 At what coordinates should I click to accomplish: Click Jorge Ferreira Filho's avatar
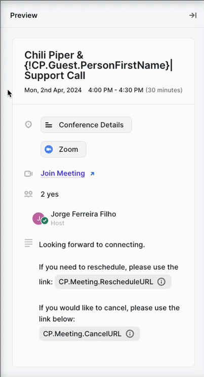[x=38, y=218]
